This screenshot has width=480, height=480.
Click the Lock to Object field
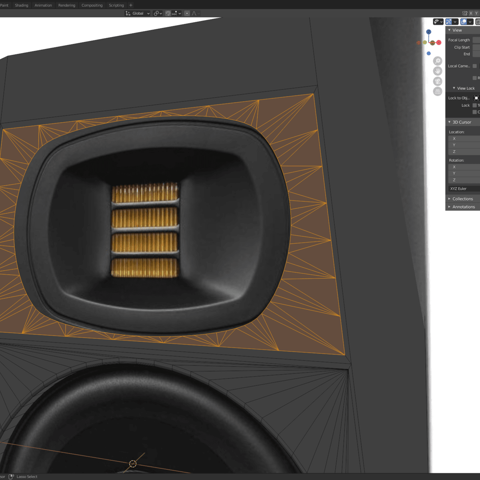pyautogui.click(x=476, y=98)
